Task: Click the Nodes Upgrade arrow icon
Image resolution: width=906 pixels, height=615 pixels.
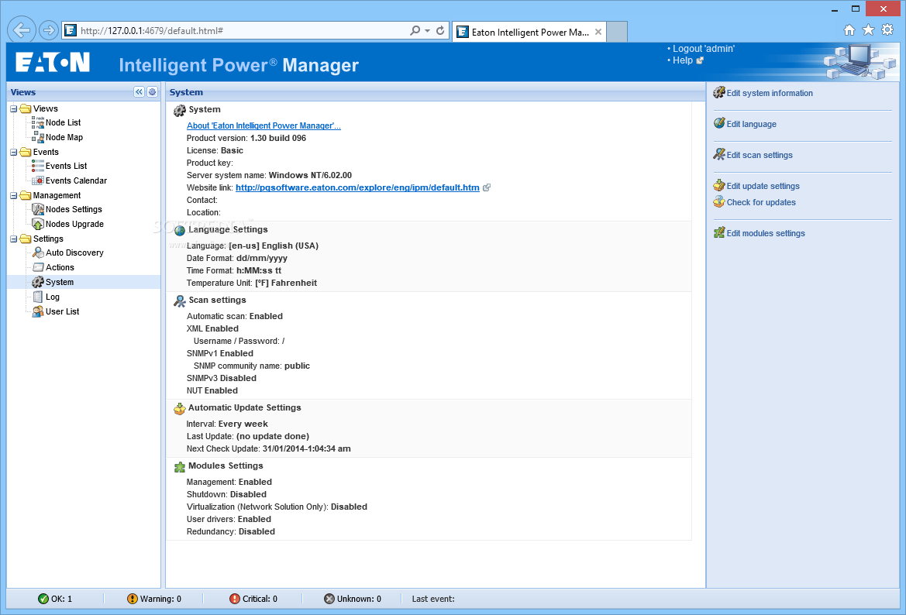Action: (37, 224)
